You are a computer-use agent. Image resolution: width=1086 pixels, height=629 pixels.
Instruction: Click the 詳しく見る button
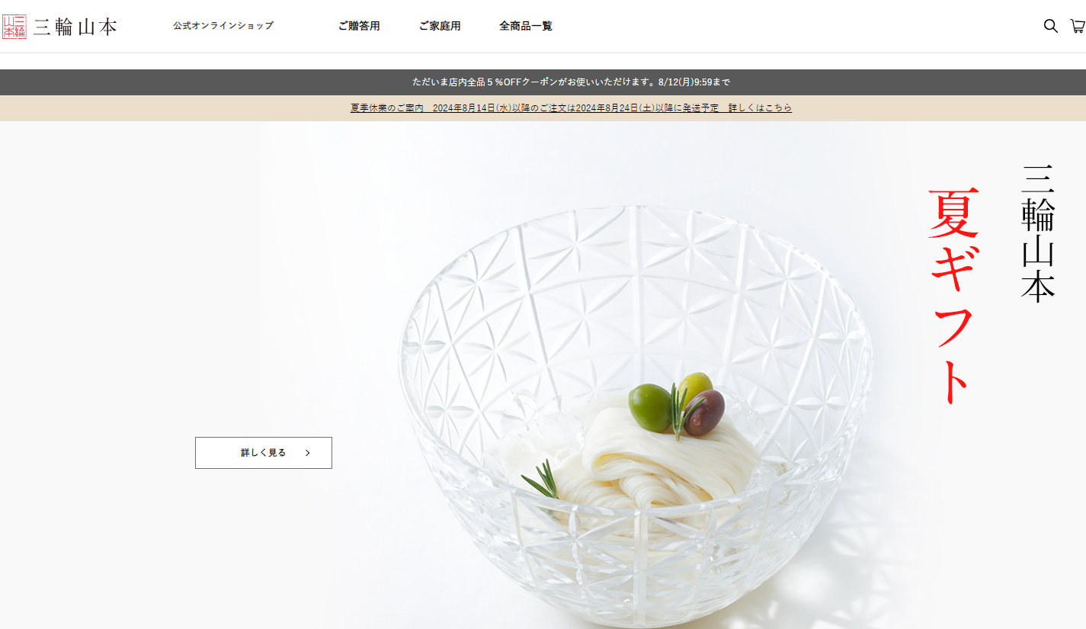264,453
